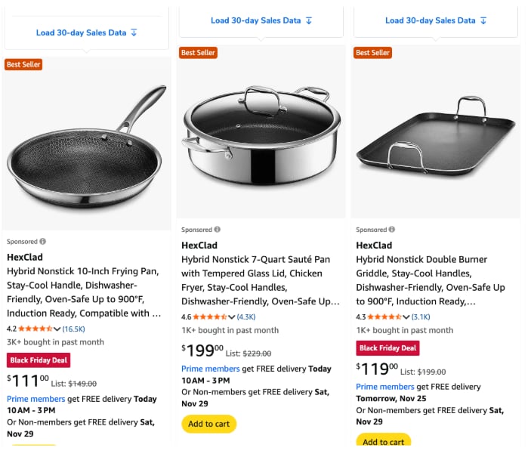Viewport: 531px width, 457px height.
Task: Open the 4.3K reviews link for the sauté pan
Action: click(246, 317)
